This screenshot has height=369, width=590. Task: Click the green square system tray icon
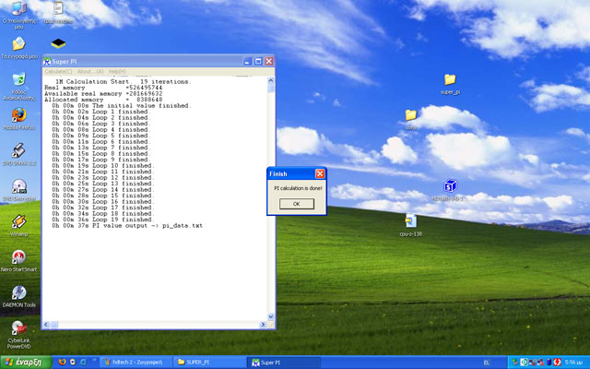[524, 363]
